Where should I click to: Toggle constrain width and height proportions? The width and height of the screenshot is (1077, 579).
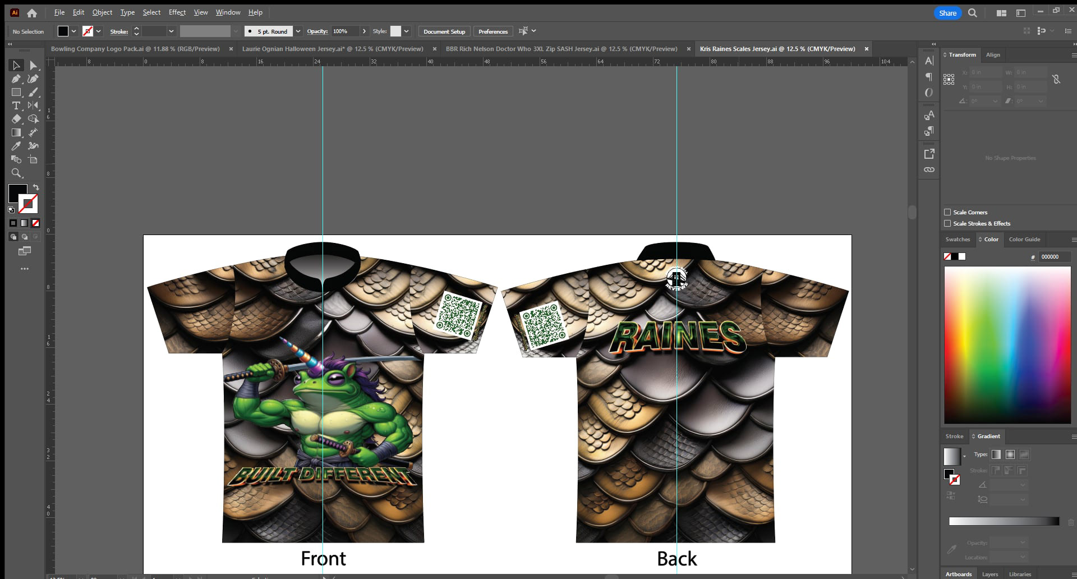pos(1056,80)
